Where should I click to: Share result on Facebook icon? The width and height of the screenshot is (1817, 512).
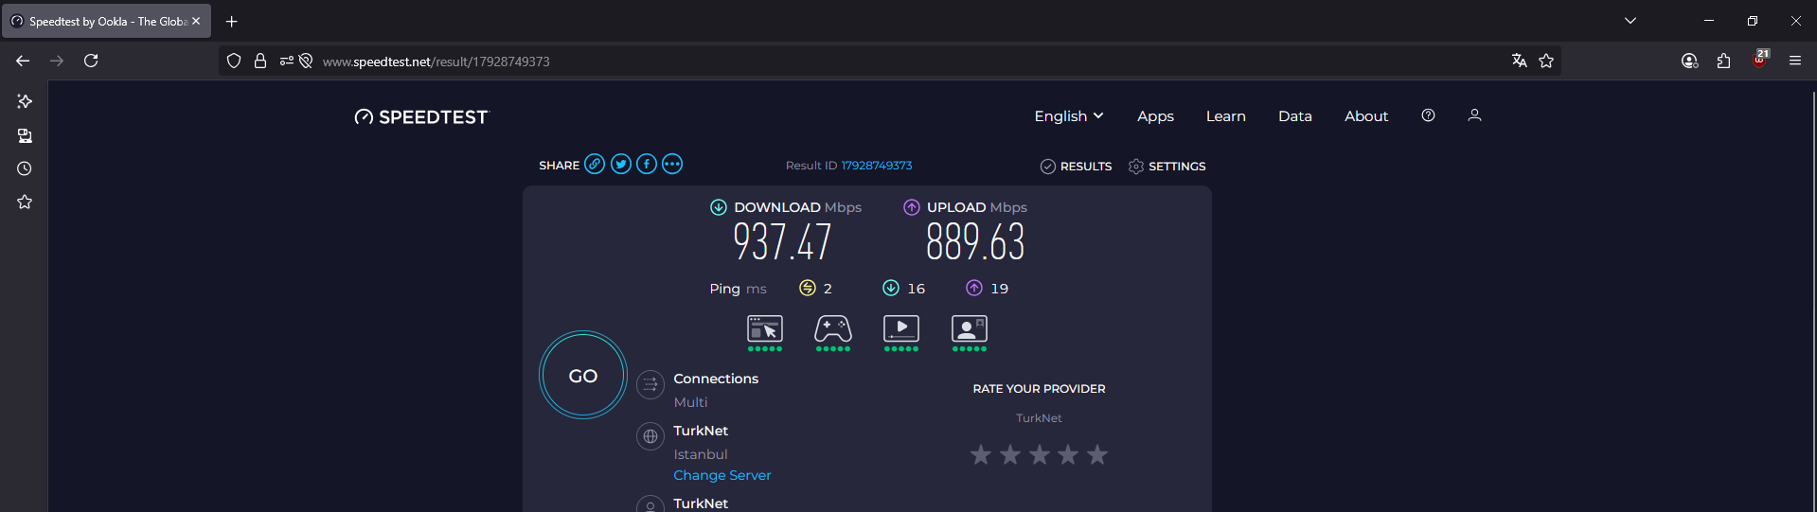(647, 164)
